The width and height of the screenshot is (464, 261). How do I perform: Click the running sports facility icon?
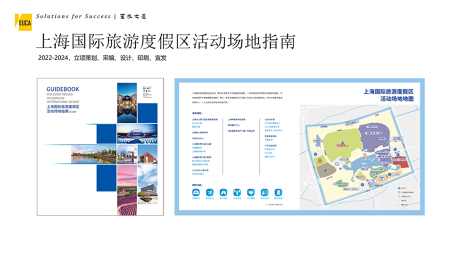[x=210, y=192]
